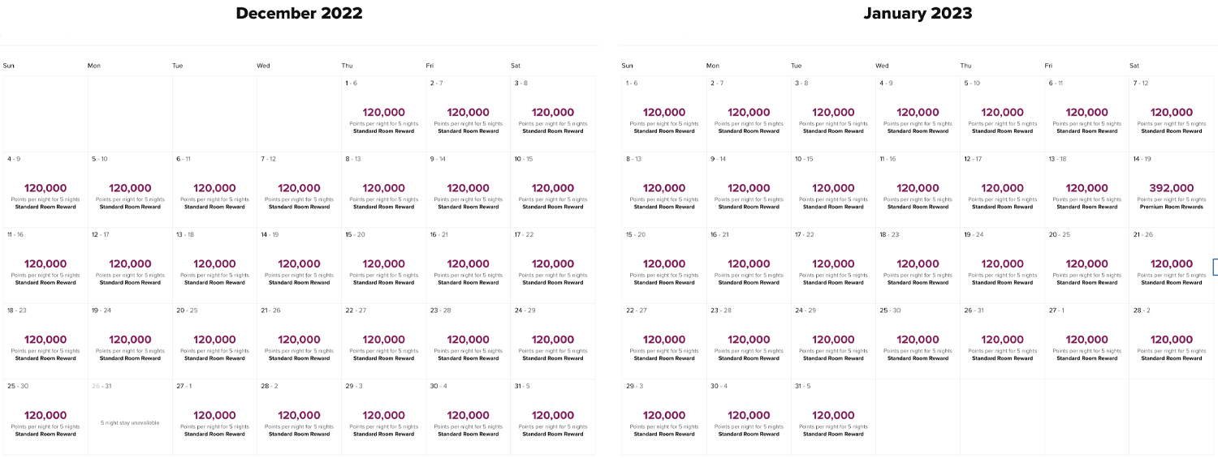Select December 1 - 6 stay cell

[x=383, y=113]
